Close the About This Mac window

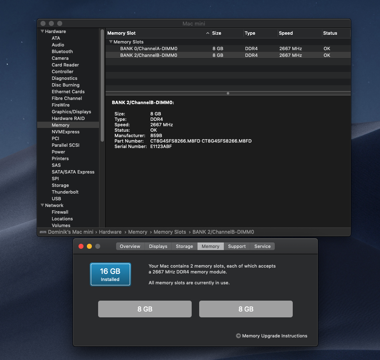coord(81,246)
